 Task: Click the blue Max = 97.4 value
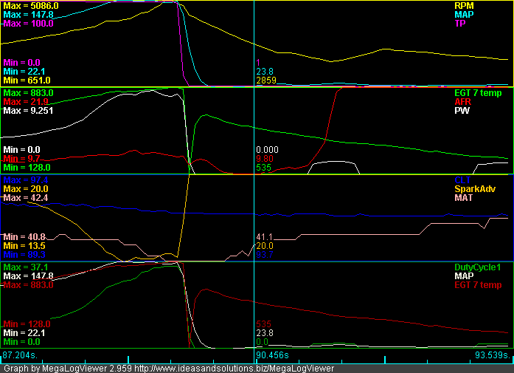coord(26,180)
